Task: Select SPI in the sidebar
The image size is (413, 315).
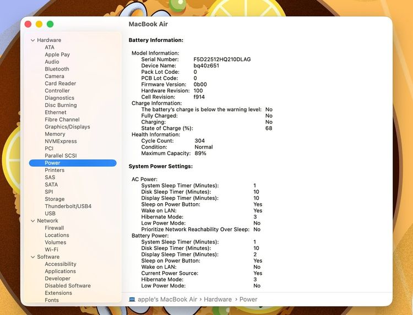Action: point(48,192)
